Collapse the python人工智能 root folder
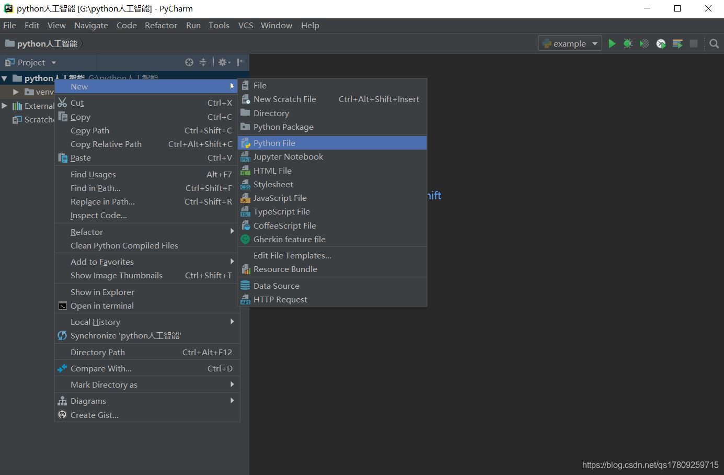 click(x=4, y=78)
